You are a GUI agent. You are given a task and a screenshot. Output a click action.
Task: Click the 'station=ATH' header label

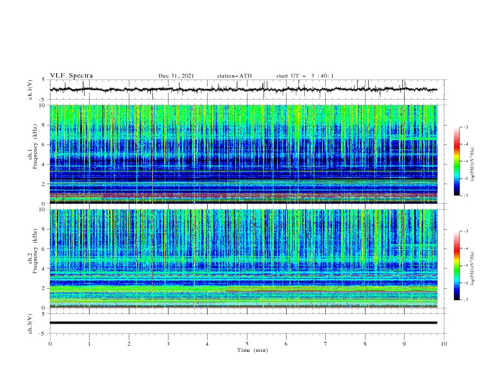(234, 76)
